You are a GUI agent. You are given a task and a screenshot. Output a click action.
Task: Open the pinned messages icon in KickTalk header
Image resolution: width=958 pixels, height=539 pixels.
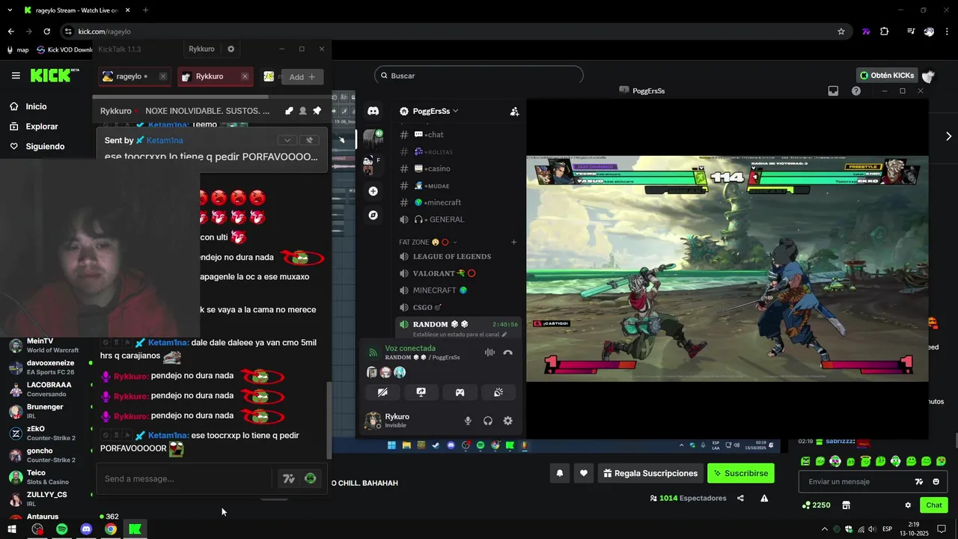pyautogui.click(x=317, y=111)
